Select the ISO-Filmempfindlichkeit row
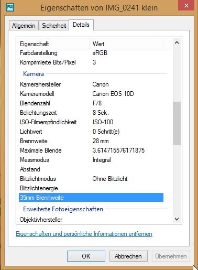 [x=91, y=122]
